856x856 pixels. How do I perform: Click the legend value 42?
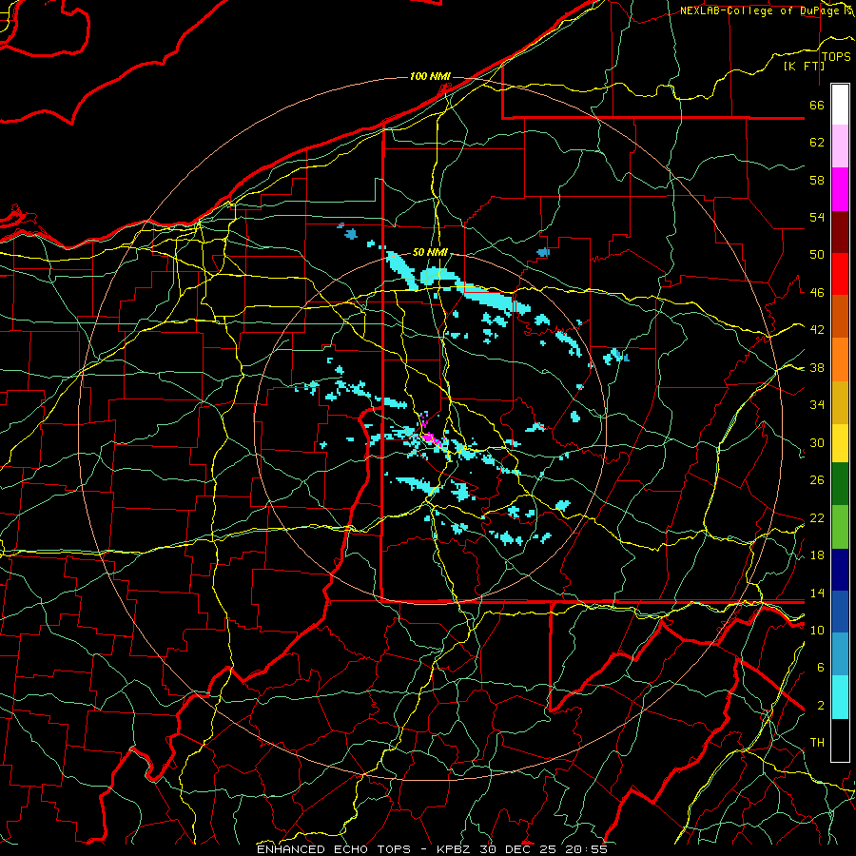817,330
